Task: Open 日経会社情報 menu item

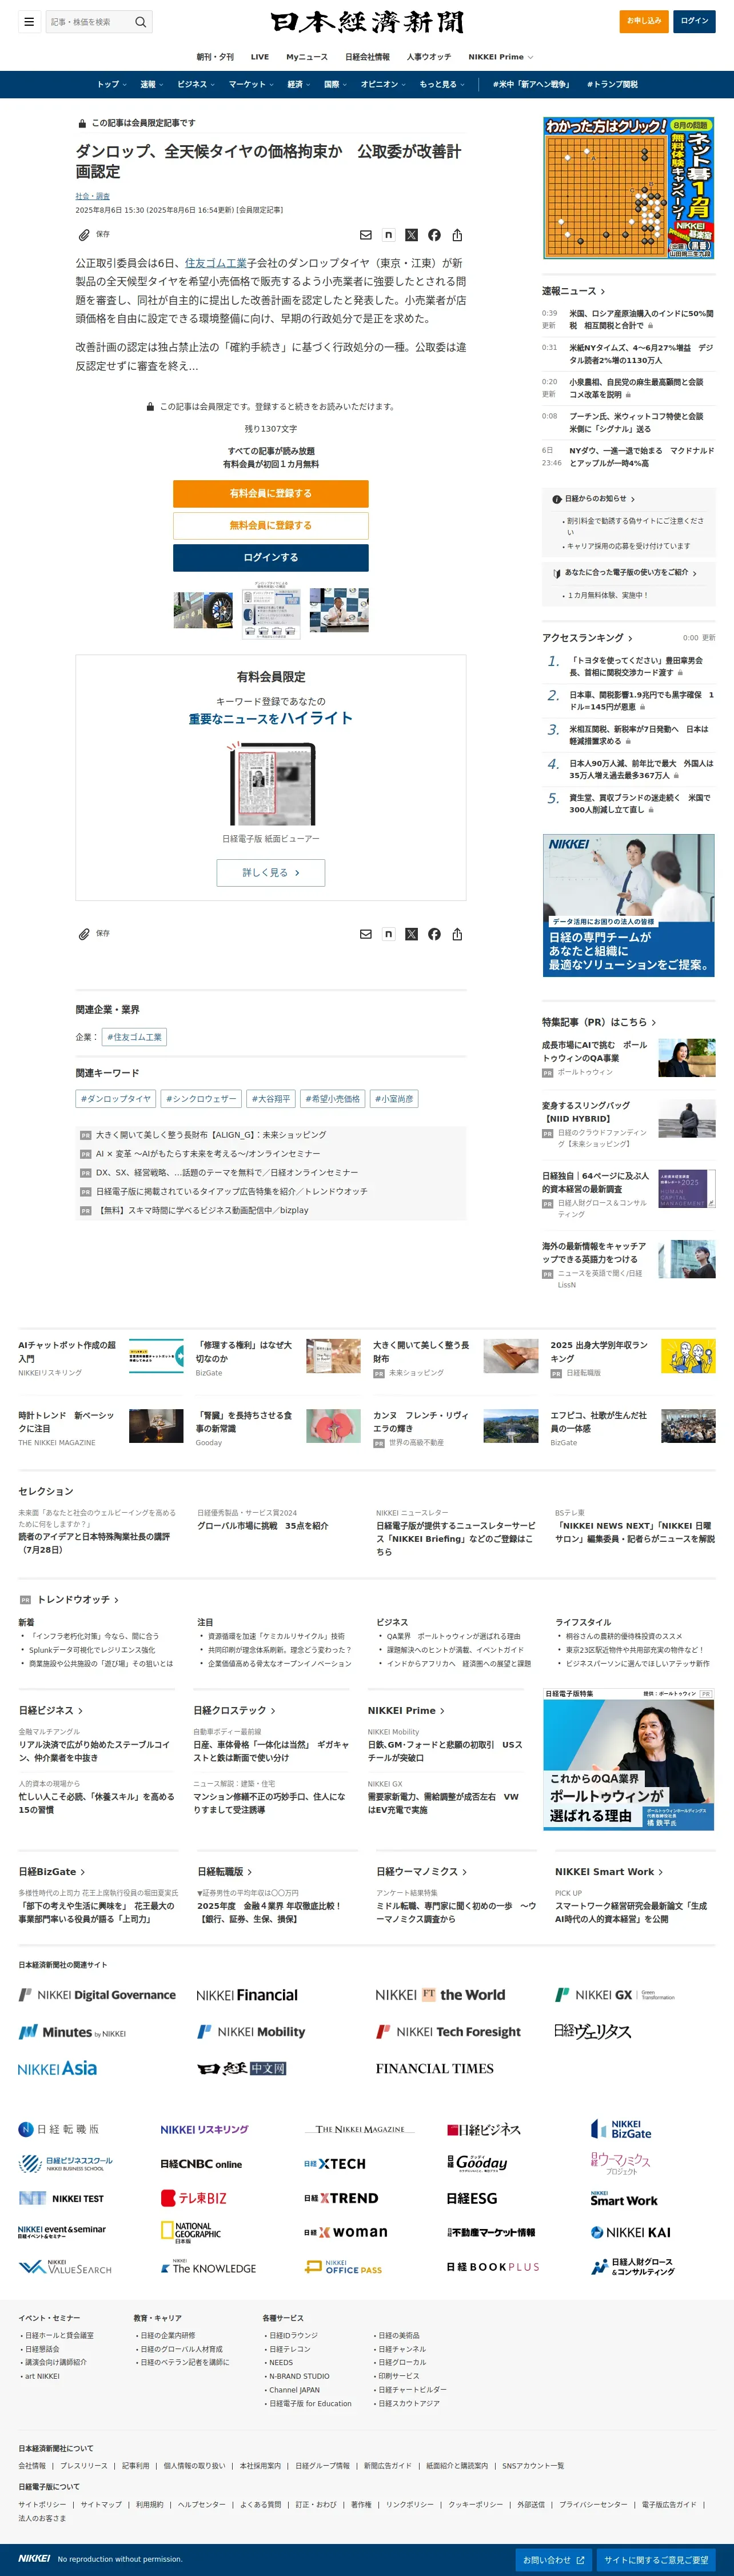Action: click(x=367, y=57)
